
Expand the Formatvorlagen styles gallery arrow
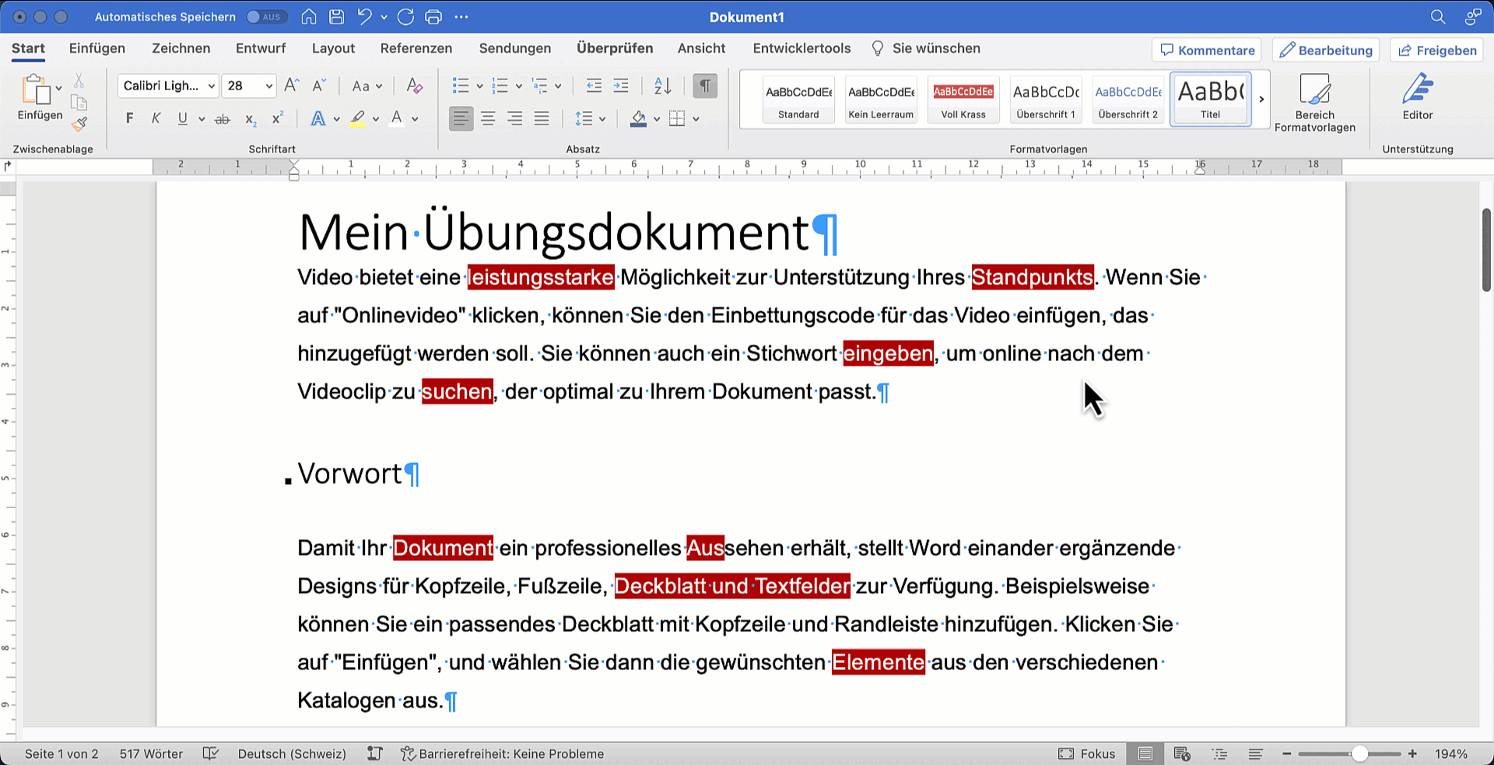1261,99
